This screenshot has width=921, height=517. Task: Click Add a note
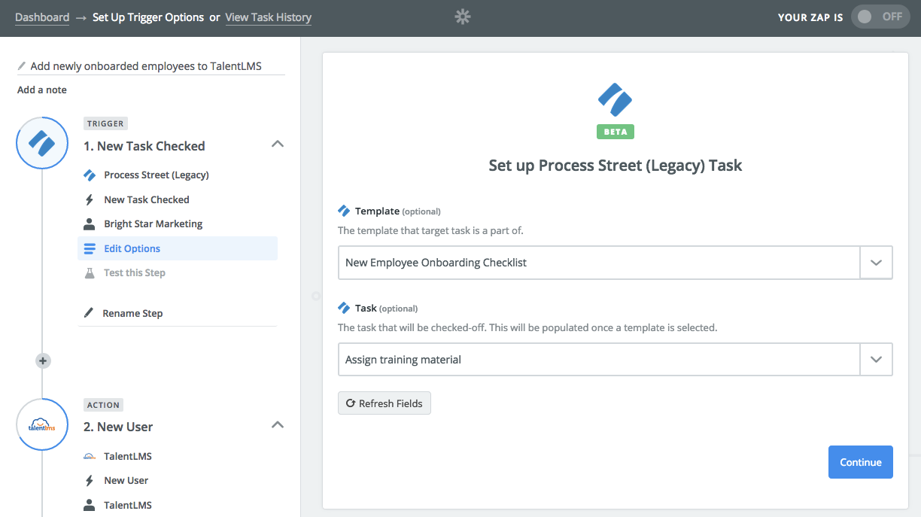(42, 90)
